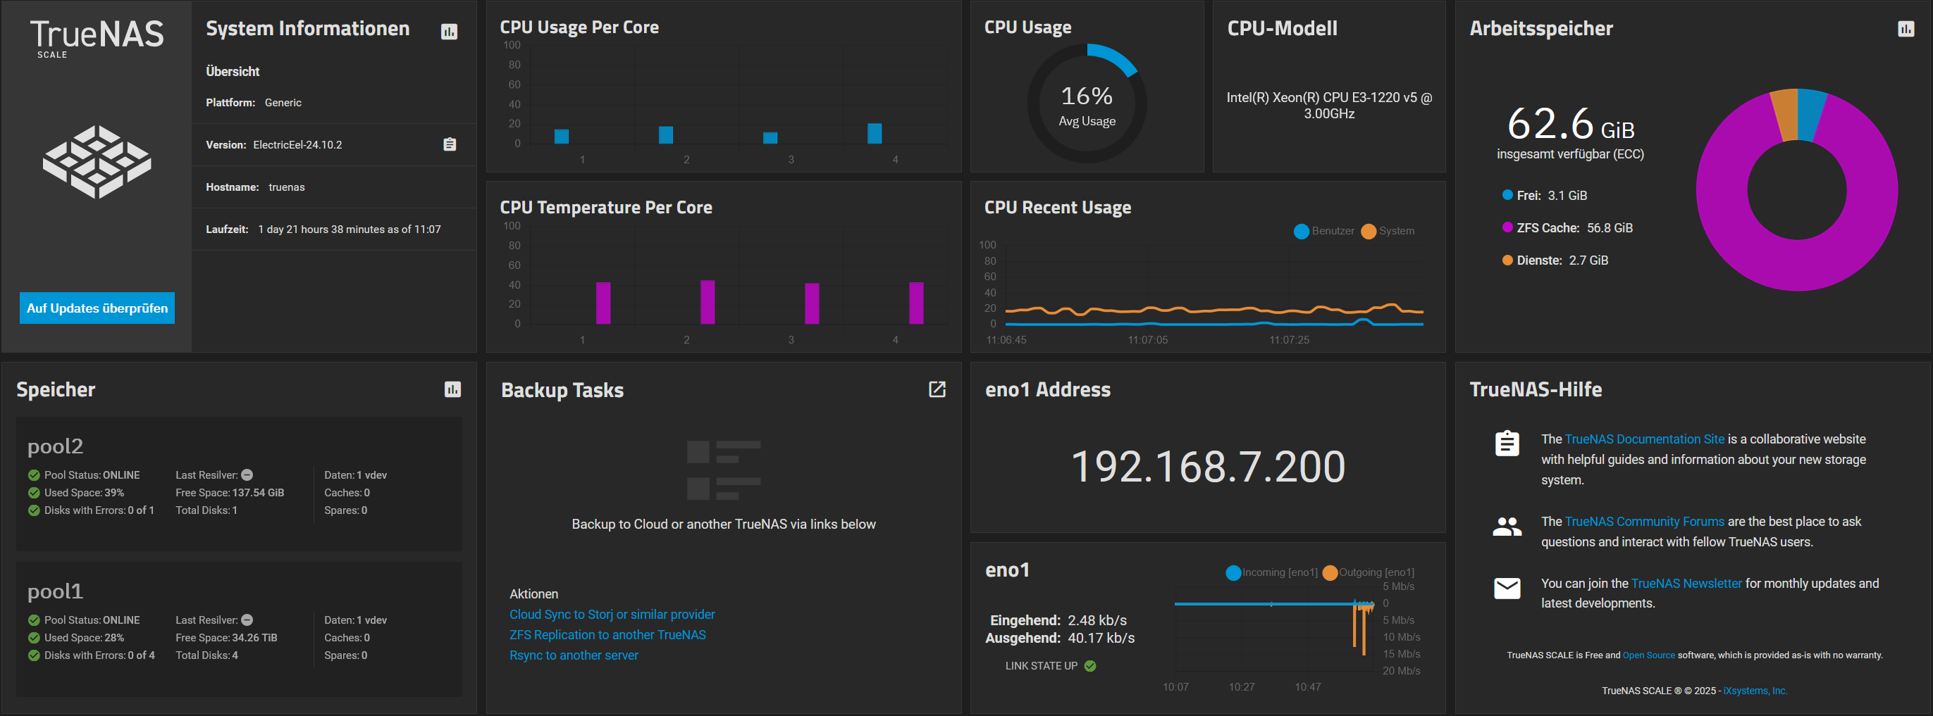Open Rsync to another server link

click(x=574, y=655)
